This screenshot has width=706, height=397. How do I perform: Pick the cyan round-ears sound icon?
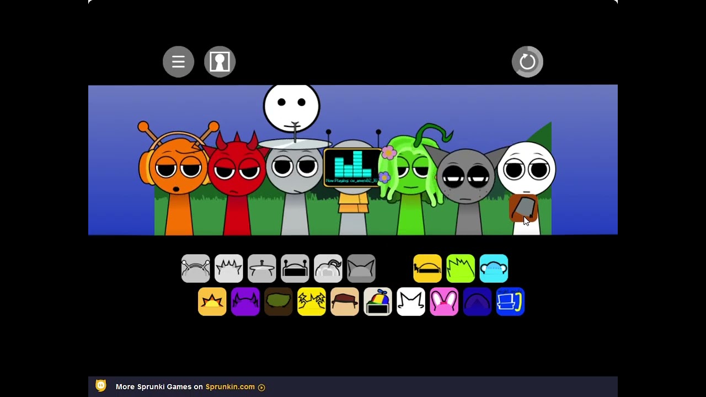(x=494, y=269)
